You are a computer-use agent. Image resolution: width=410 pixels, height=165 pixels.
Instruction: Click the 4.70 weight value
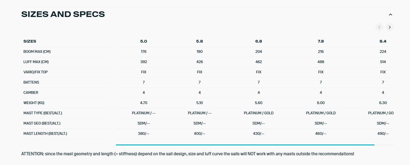(144, 103)
